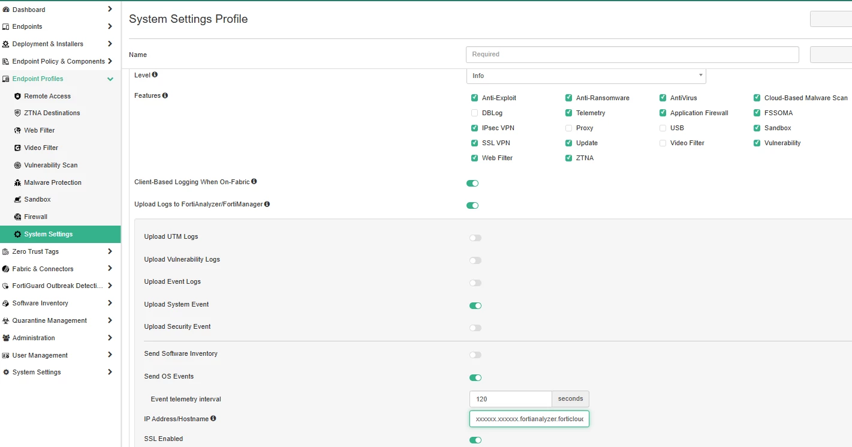Click the System Settings gear icon under Endpoint Profiles
Viewport: 852px width, 447px height.
(17, 234)
